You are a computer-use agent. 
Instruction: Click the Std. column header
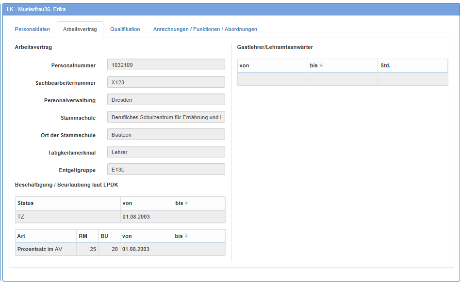(412, 65)
